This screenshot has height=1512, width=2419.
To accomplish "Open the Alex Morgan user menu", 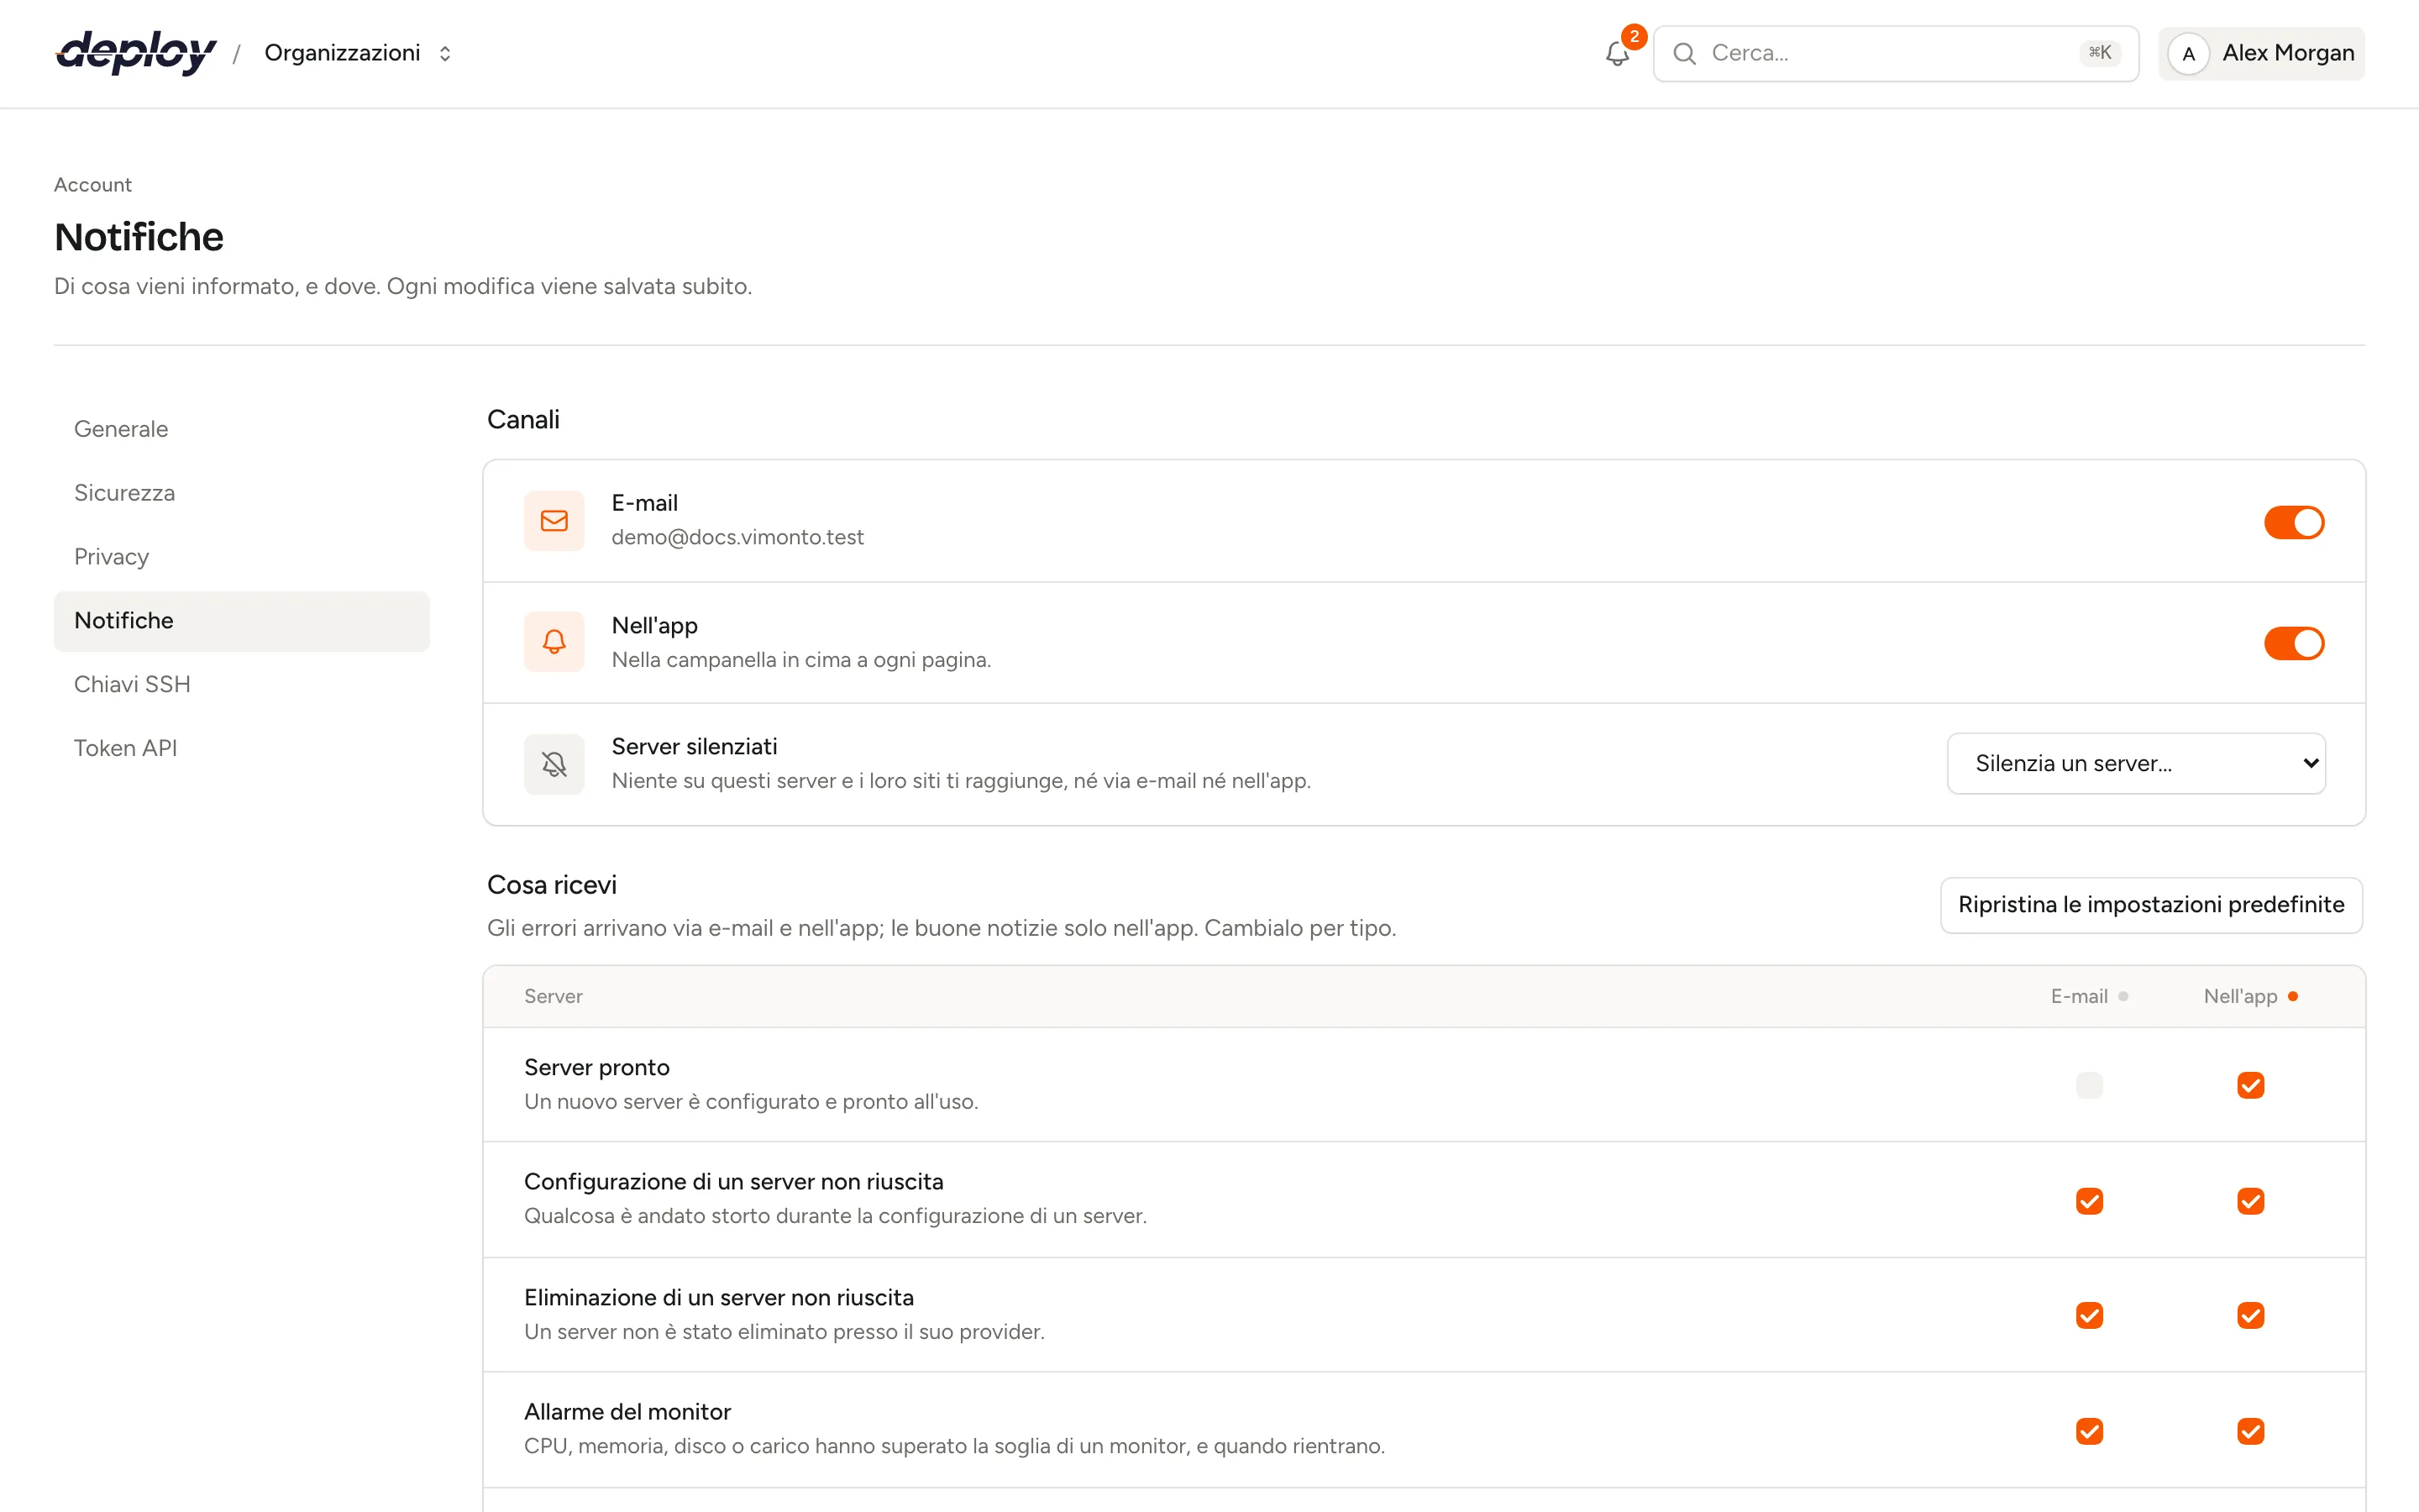I will click(2261, 54).
